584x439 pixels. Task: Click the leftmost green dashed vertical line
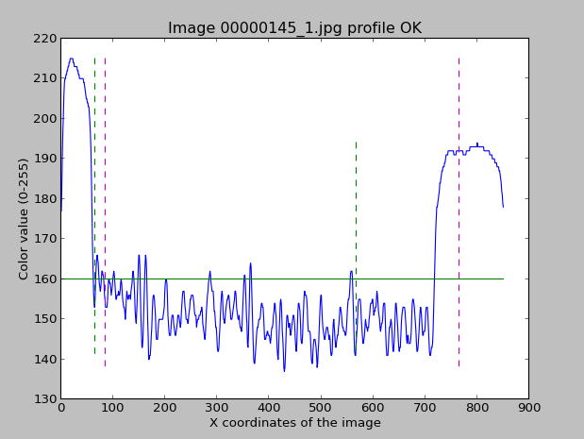pos(94,205)
